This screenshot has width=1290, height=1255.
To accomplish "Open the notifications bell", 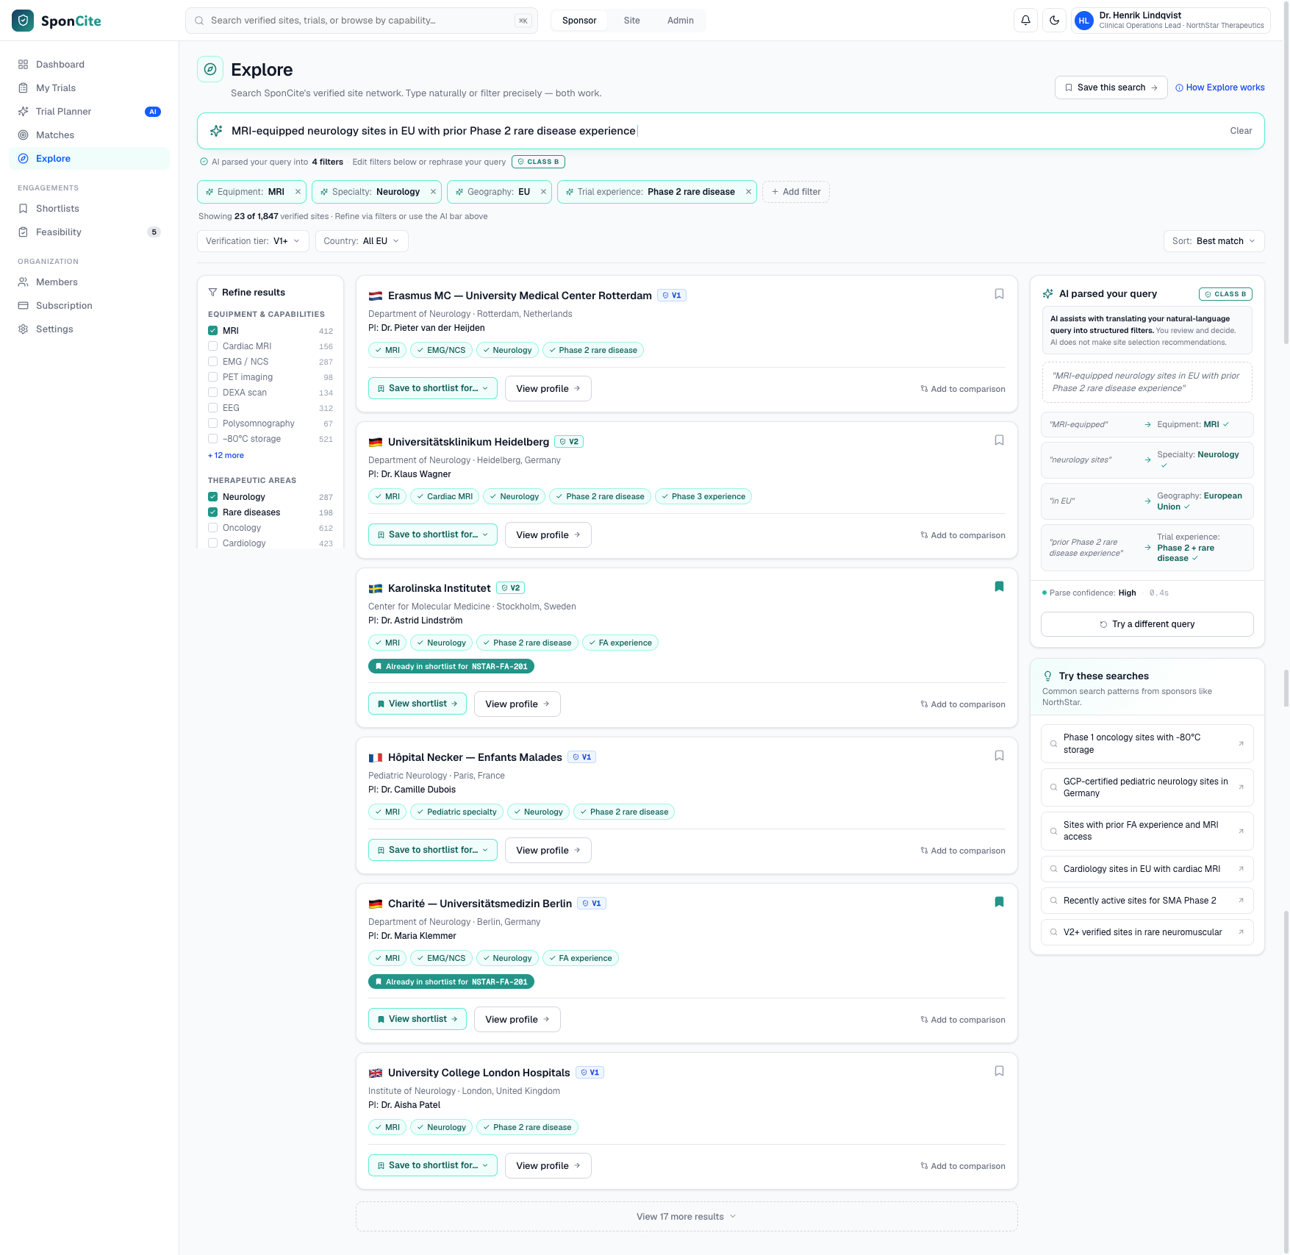I will tap(1025, 21).
